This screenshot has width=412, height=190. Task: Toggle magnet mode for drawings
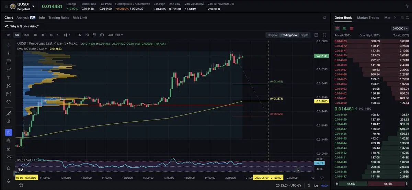[9, 132]
